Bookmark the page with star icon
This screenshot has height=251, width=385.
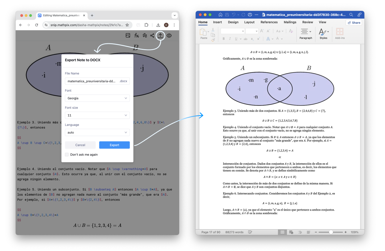point(127,25)
